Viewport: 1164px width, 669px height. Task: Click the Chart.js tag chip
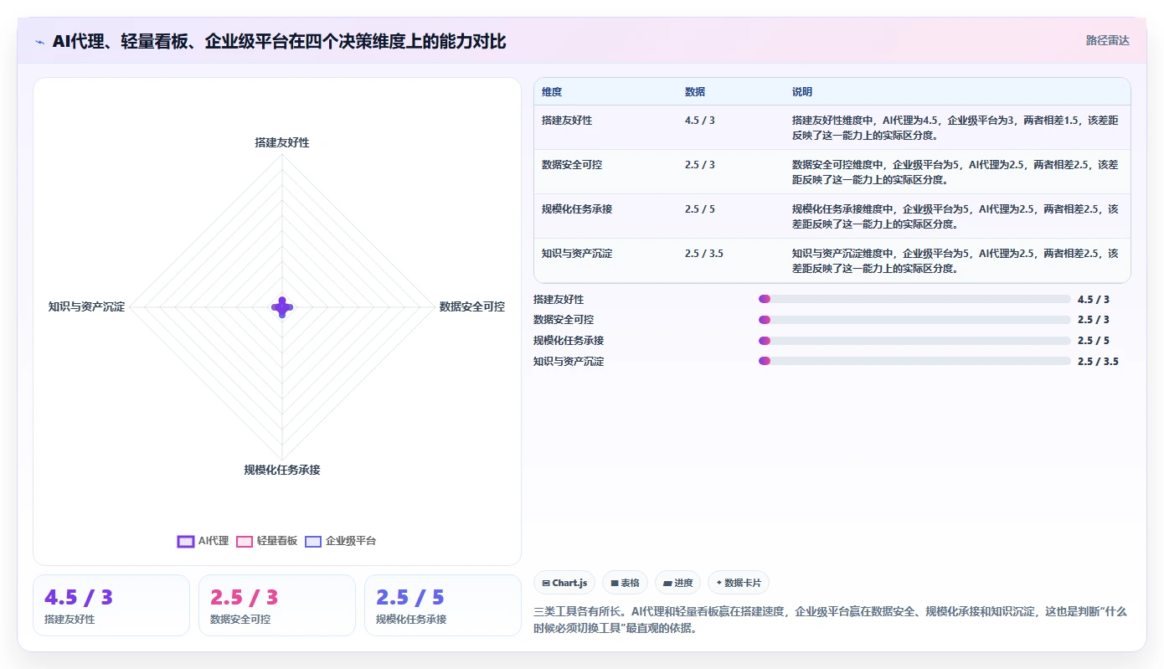564,583
